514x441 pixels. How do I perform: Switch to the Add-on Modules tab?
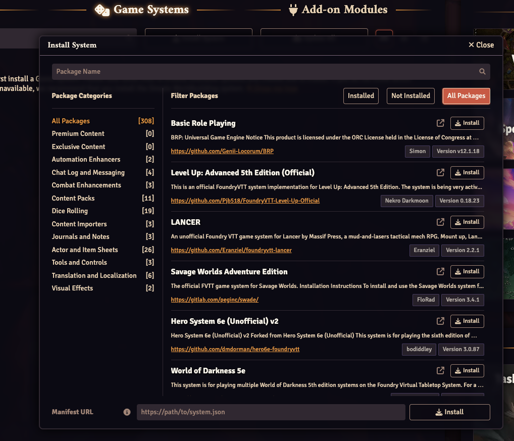tap(337, 9)
